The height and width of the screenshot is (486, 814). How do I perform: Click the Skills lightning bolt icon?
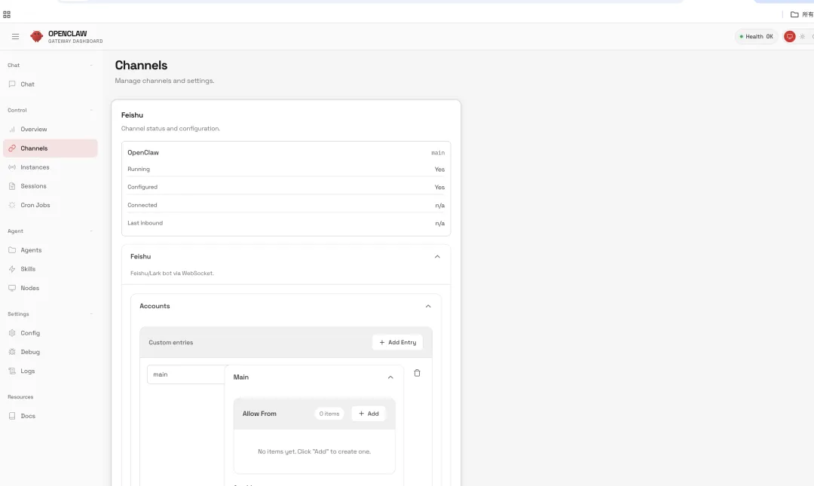pyautogui.click(x=12, y=269)
